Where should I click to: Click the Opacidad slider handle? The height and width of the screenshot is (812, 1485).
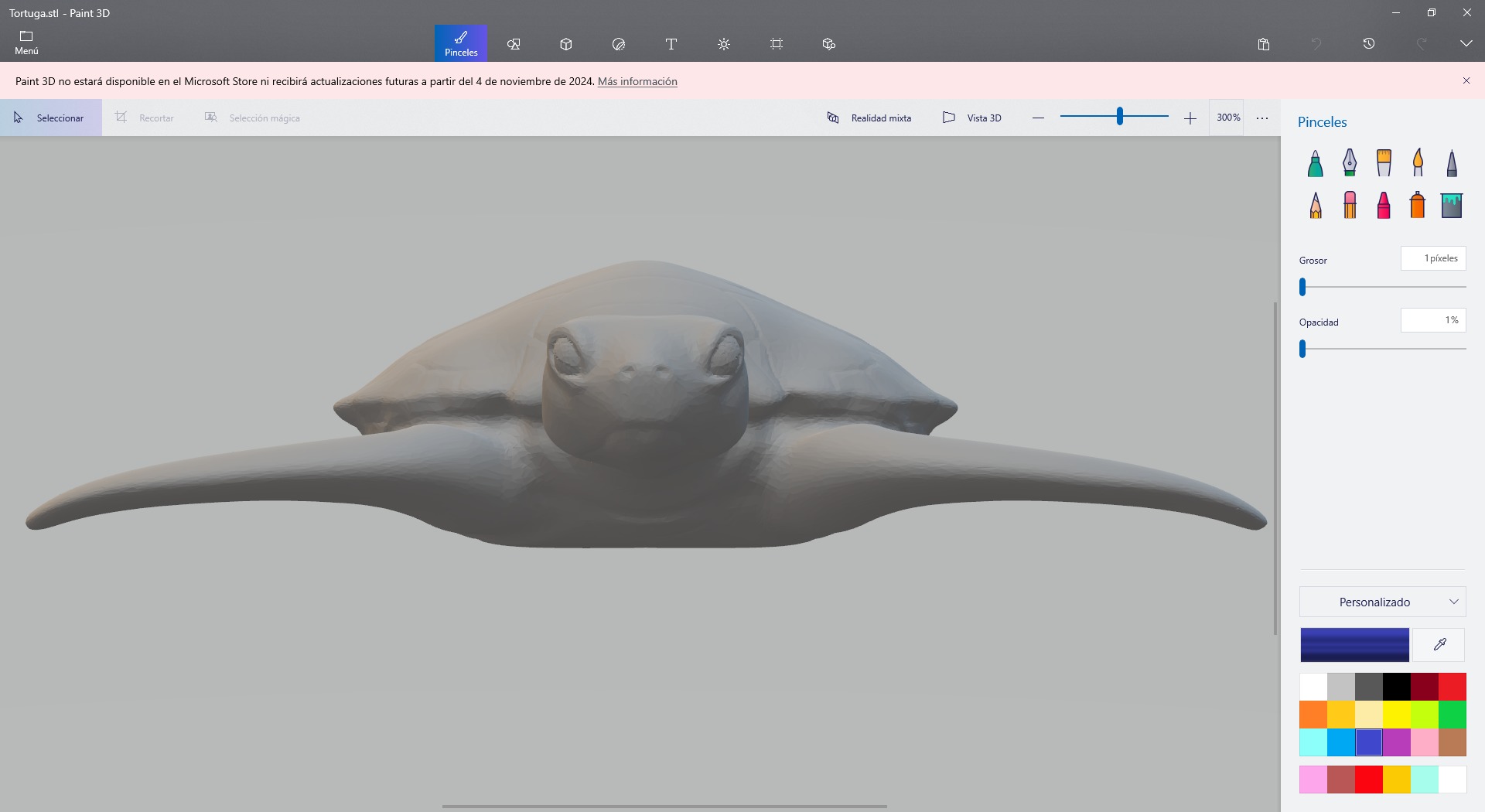tap(1302, 349)
